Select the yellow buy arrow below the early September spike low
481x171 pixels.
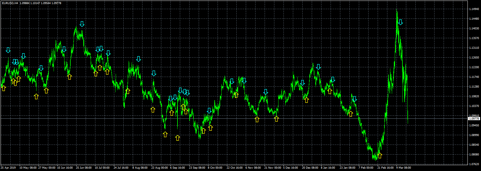pyautogui.click(x=178, y=138)
